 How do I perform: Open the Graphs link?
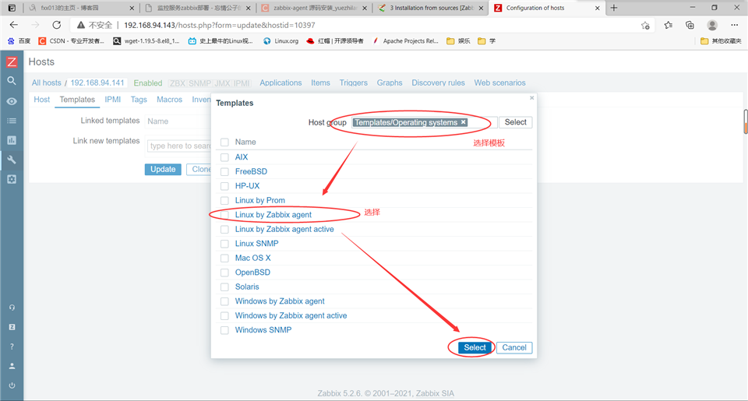(x=390, y=83)
